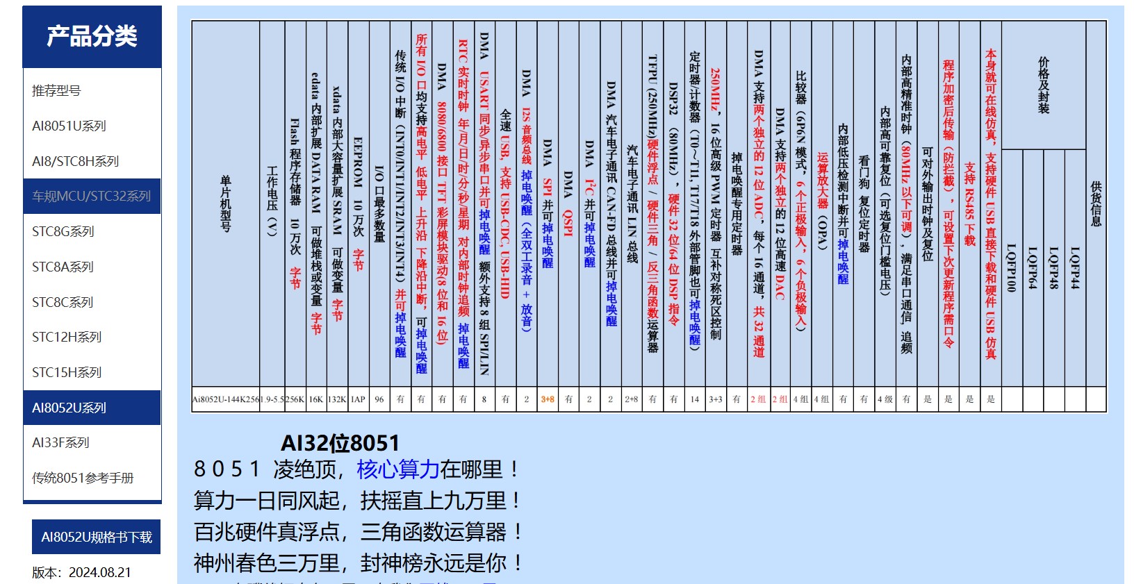Click the 16K edata RAM cell
Screen dimensions: 1134x584
[x=316, y=399]
